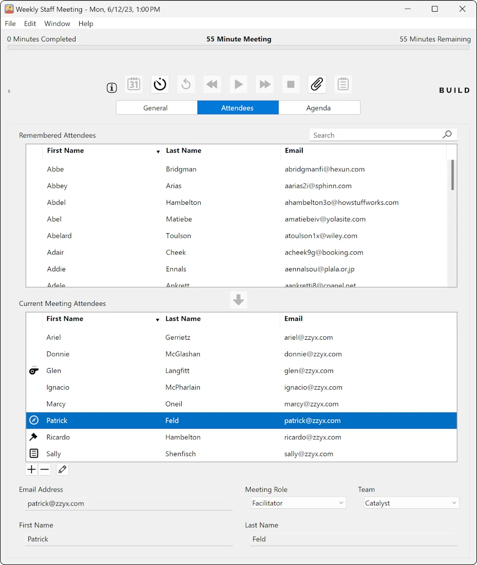
Task: Click the pencil edit attendee icon
Action: point(62,470)
